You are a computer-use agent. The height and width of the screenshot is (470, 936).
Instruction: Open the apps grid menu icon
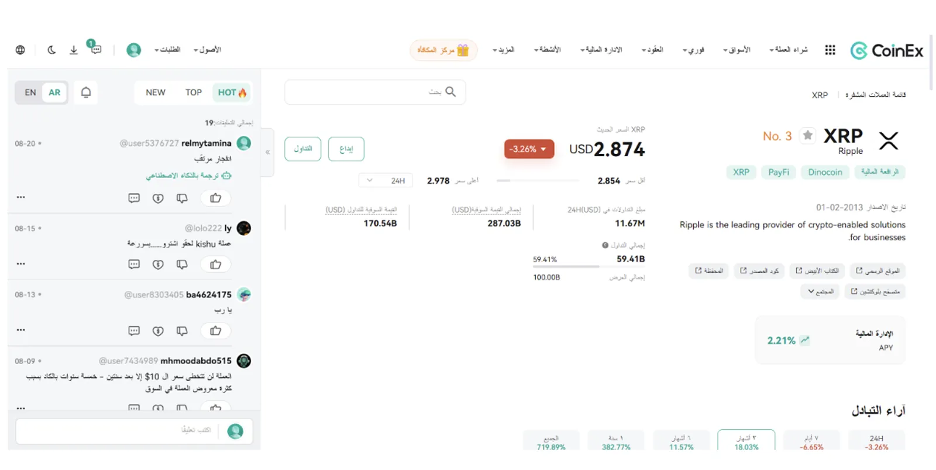click(830, 50)
